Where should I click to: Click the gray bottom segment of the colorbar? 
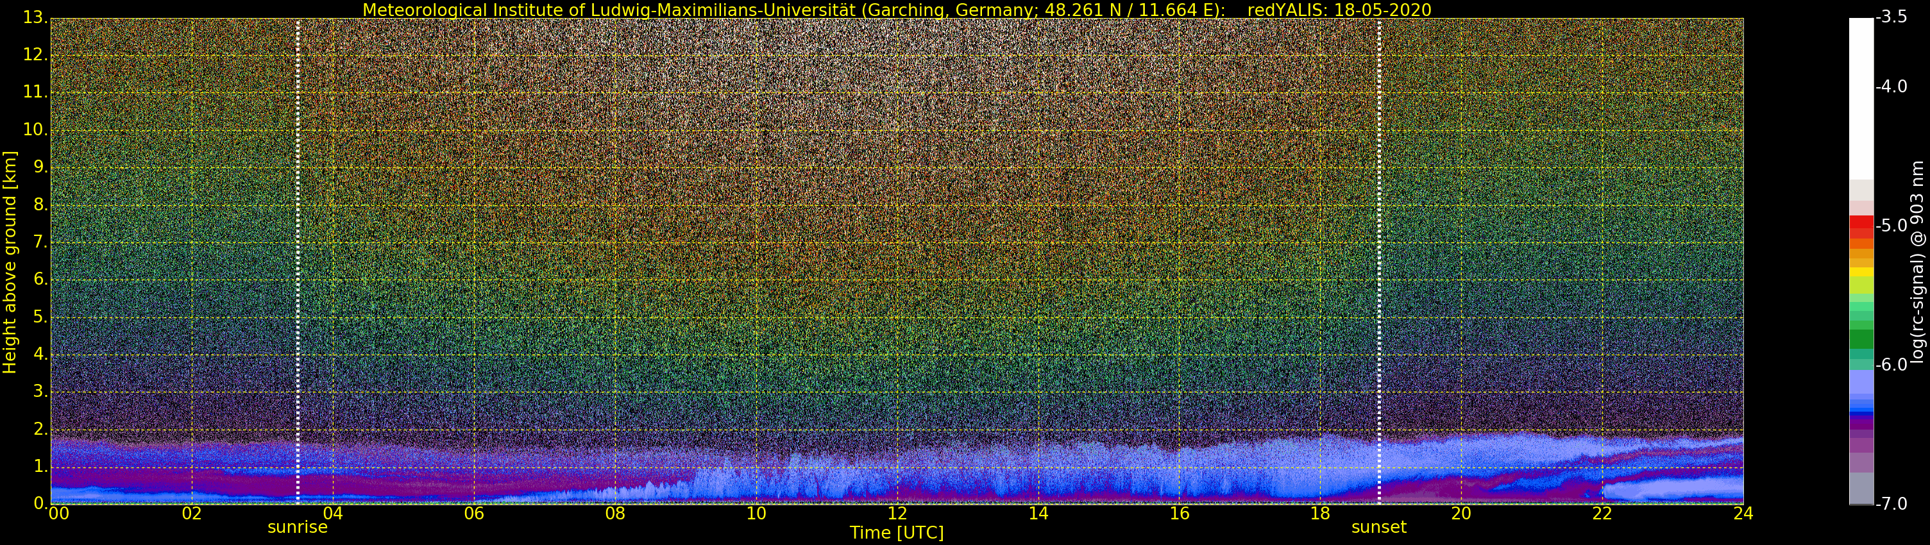point(1861,488)
